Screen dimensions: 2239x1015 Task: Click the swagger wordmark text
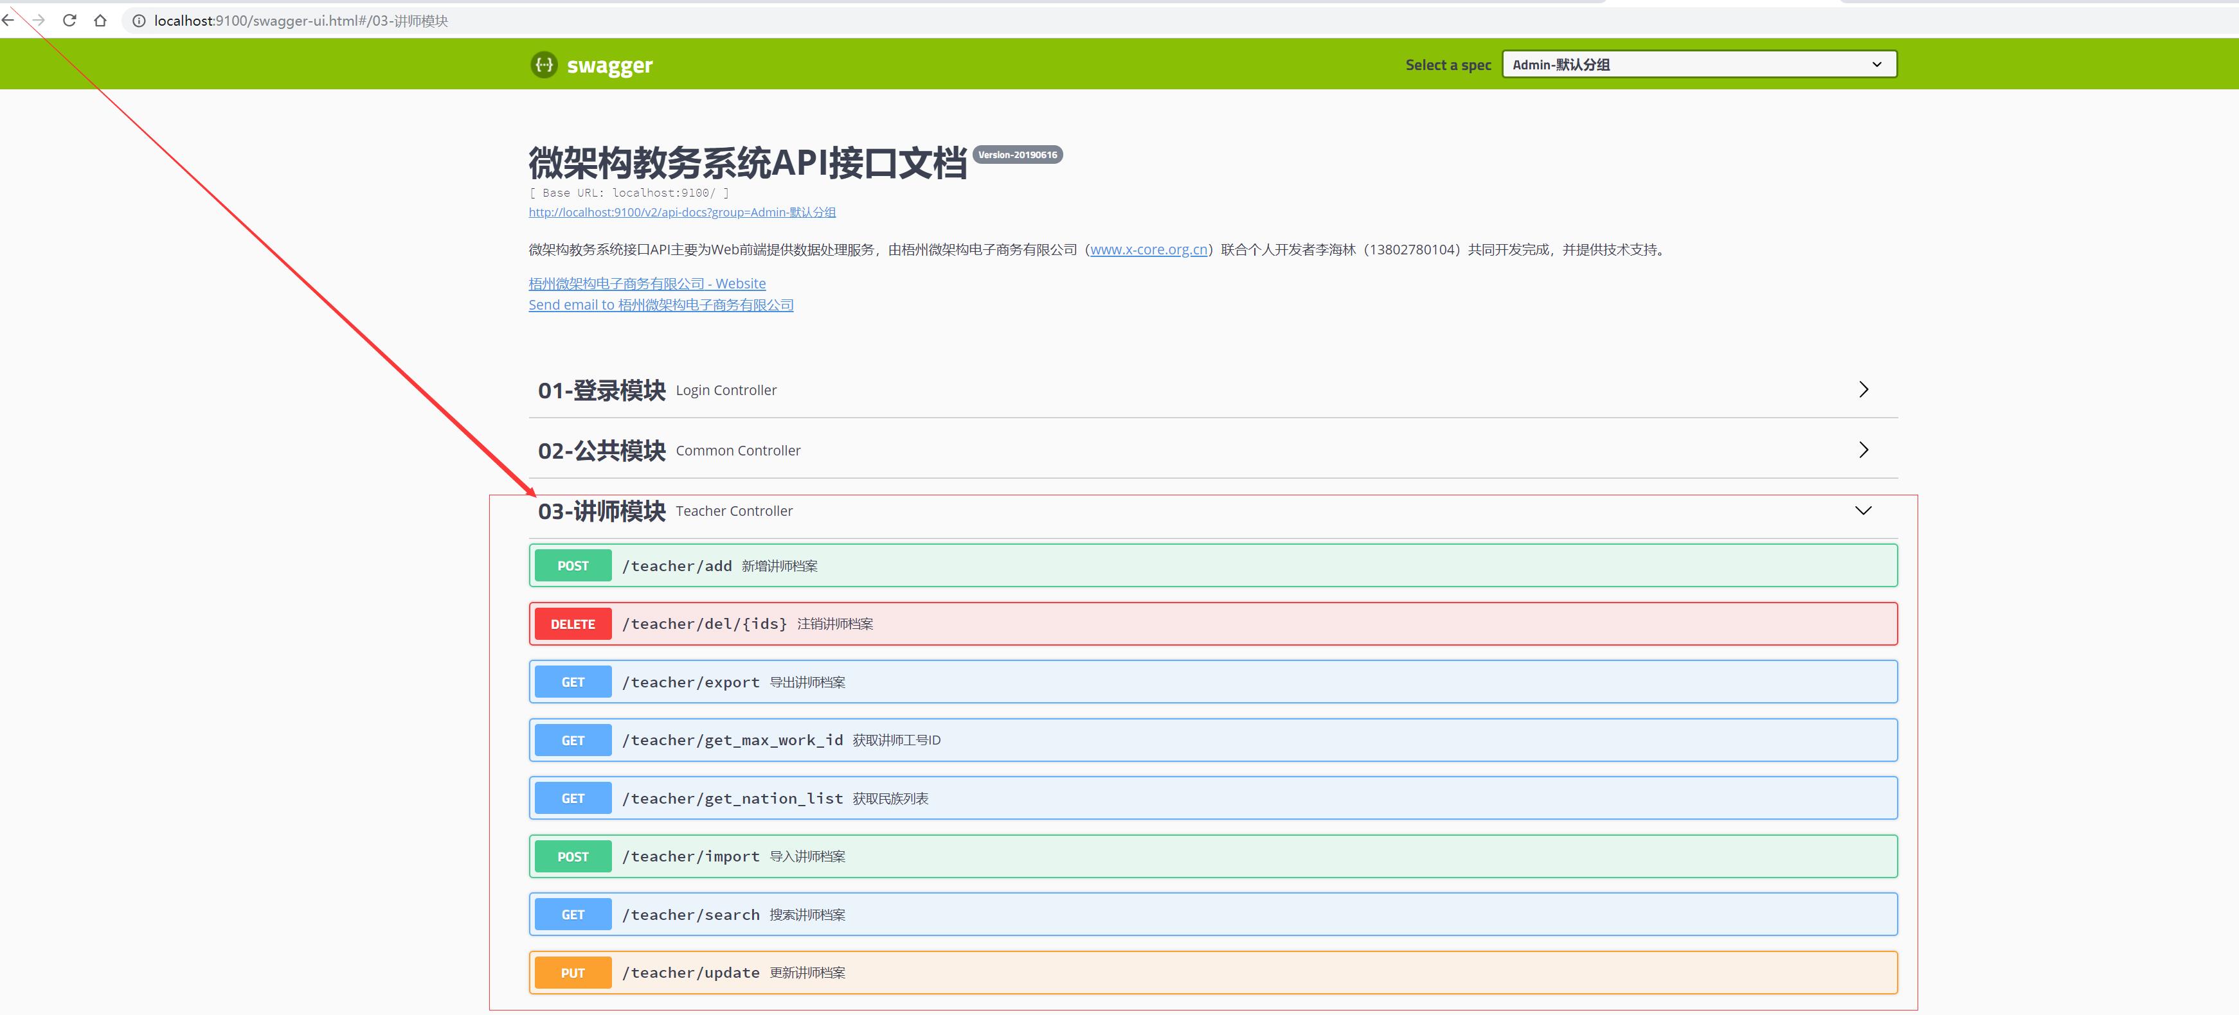tap(609, 65)
